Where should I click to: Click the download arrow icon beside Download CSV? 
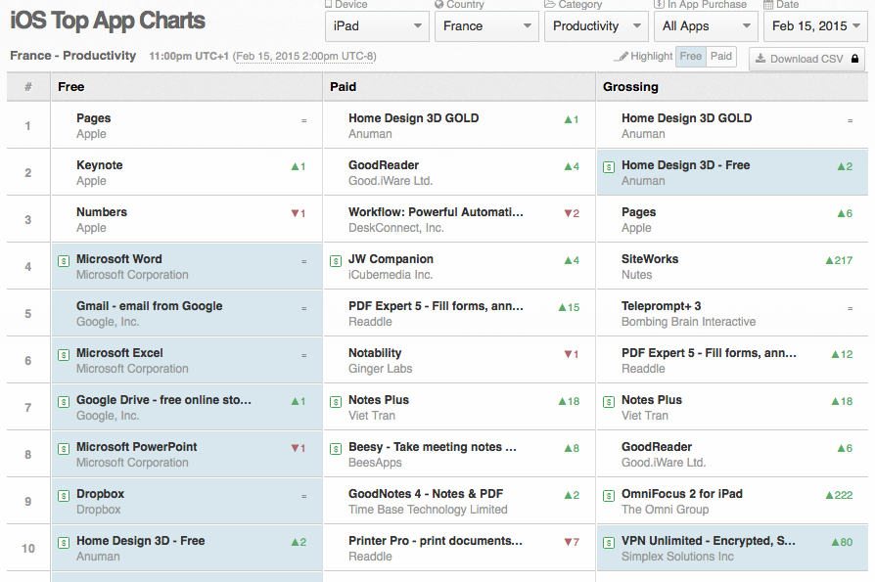pos(760,58)
